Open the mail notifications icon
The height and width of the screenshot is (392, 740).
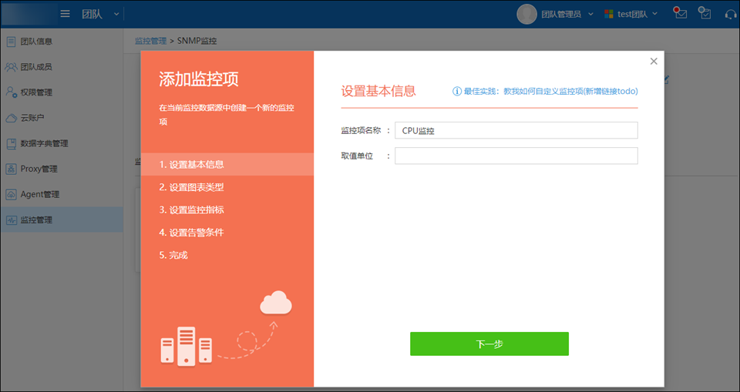click(x=680, y=13)
